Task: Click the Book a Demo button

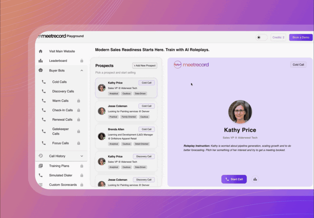Action: pyautogui.click(x=301, y=37)
